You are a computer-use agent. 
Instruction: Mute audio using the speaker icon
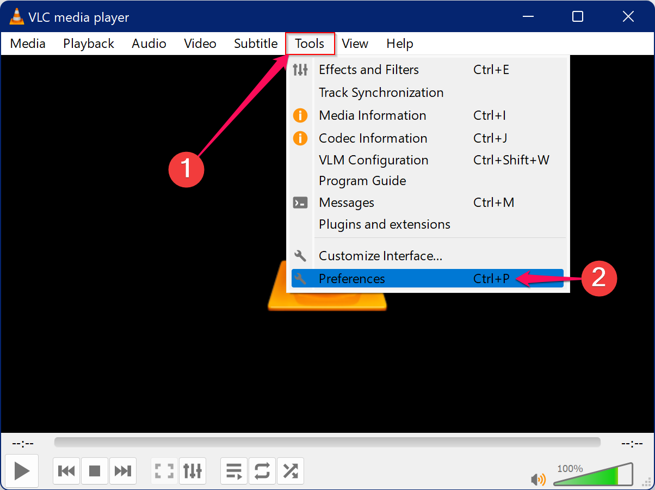pos(539,479)
